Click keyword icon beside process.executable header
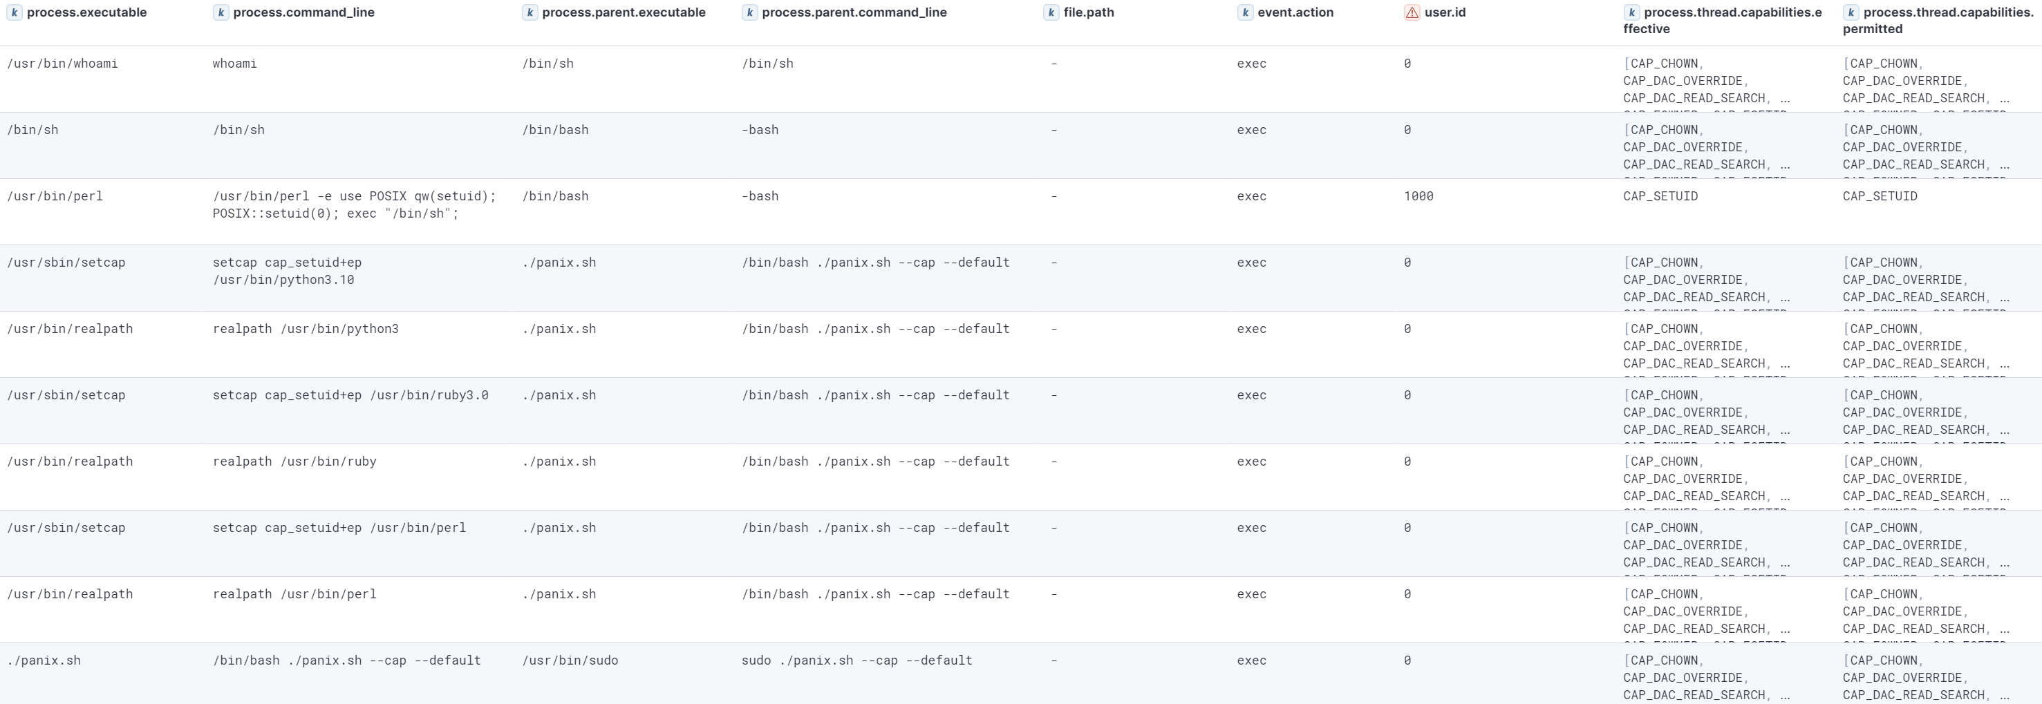This screenshot has width=2042, height=704. (15, 12)
